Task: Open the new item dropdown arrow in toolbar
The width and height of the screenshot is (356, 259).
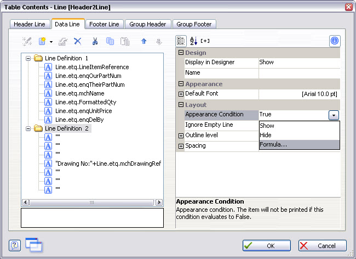Action: tap(51, 42)
